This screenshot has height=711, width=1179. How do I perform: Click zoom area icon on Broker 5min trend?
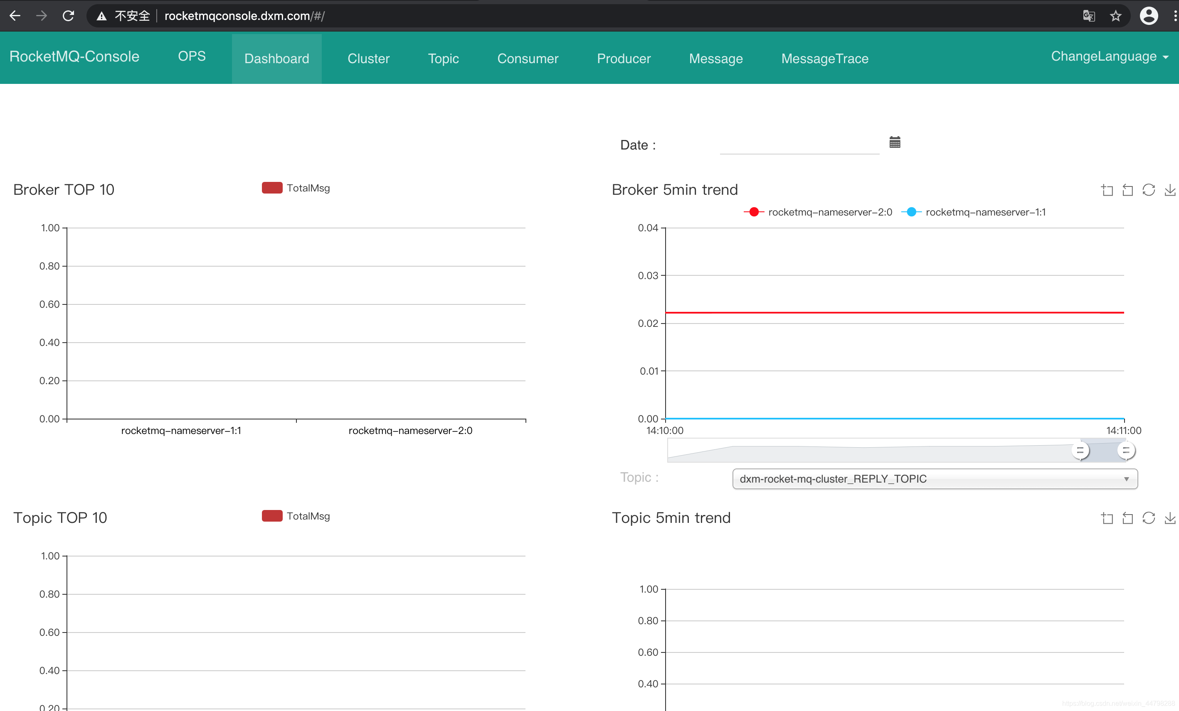tap(1107, 190)
